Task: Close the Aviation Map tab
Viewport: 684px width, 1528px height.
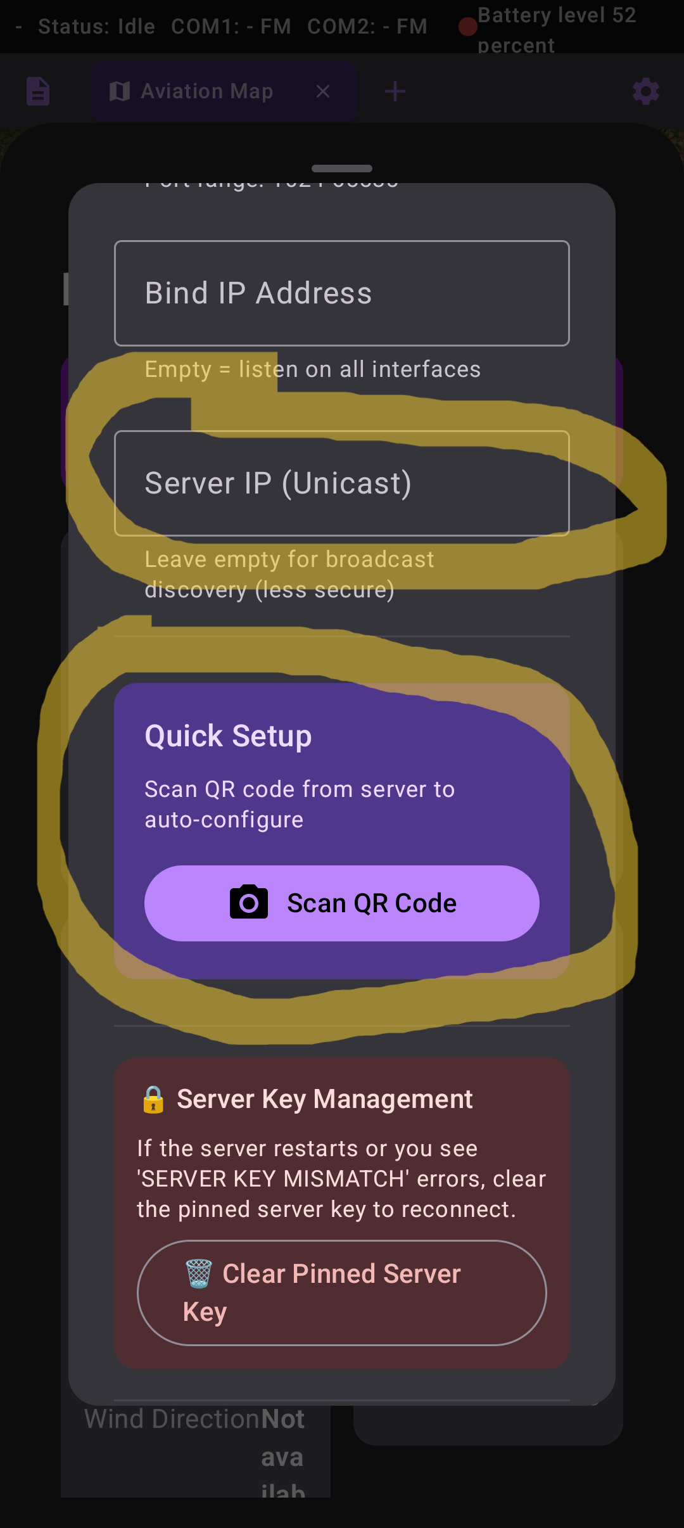Action: click(324, 91)
